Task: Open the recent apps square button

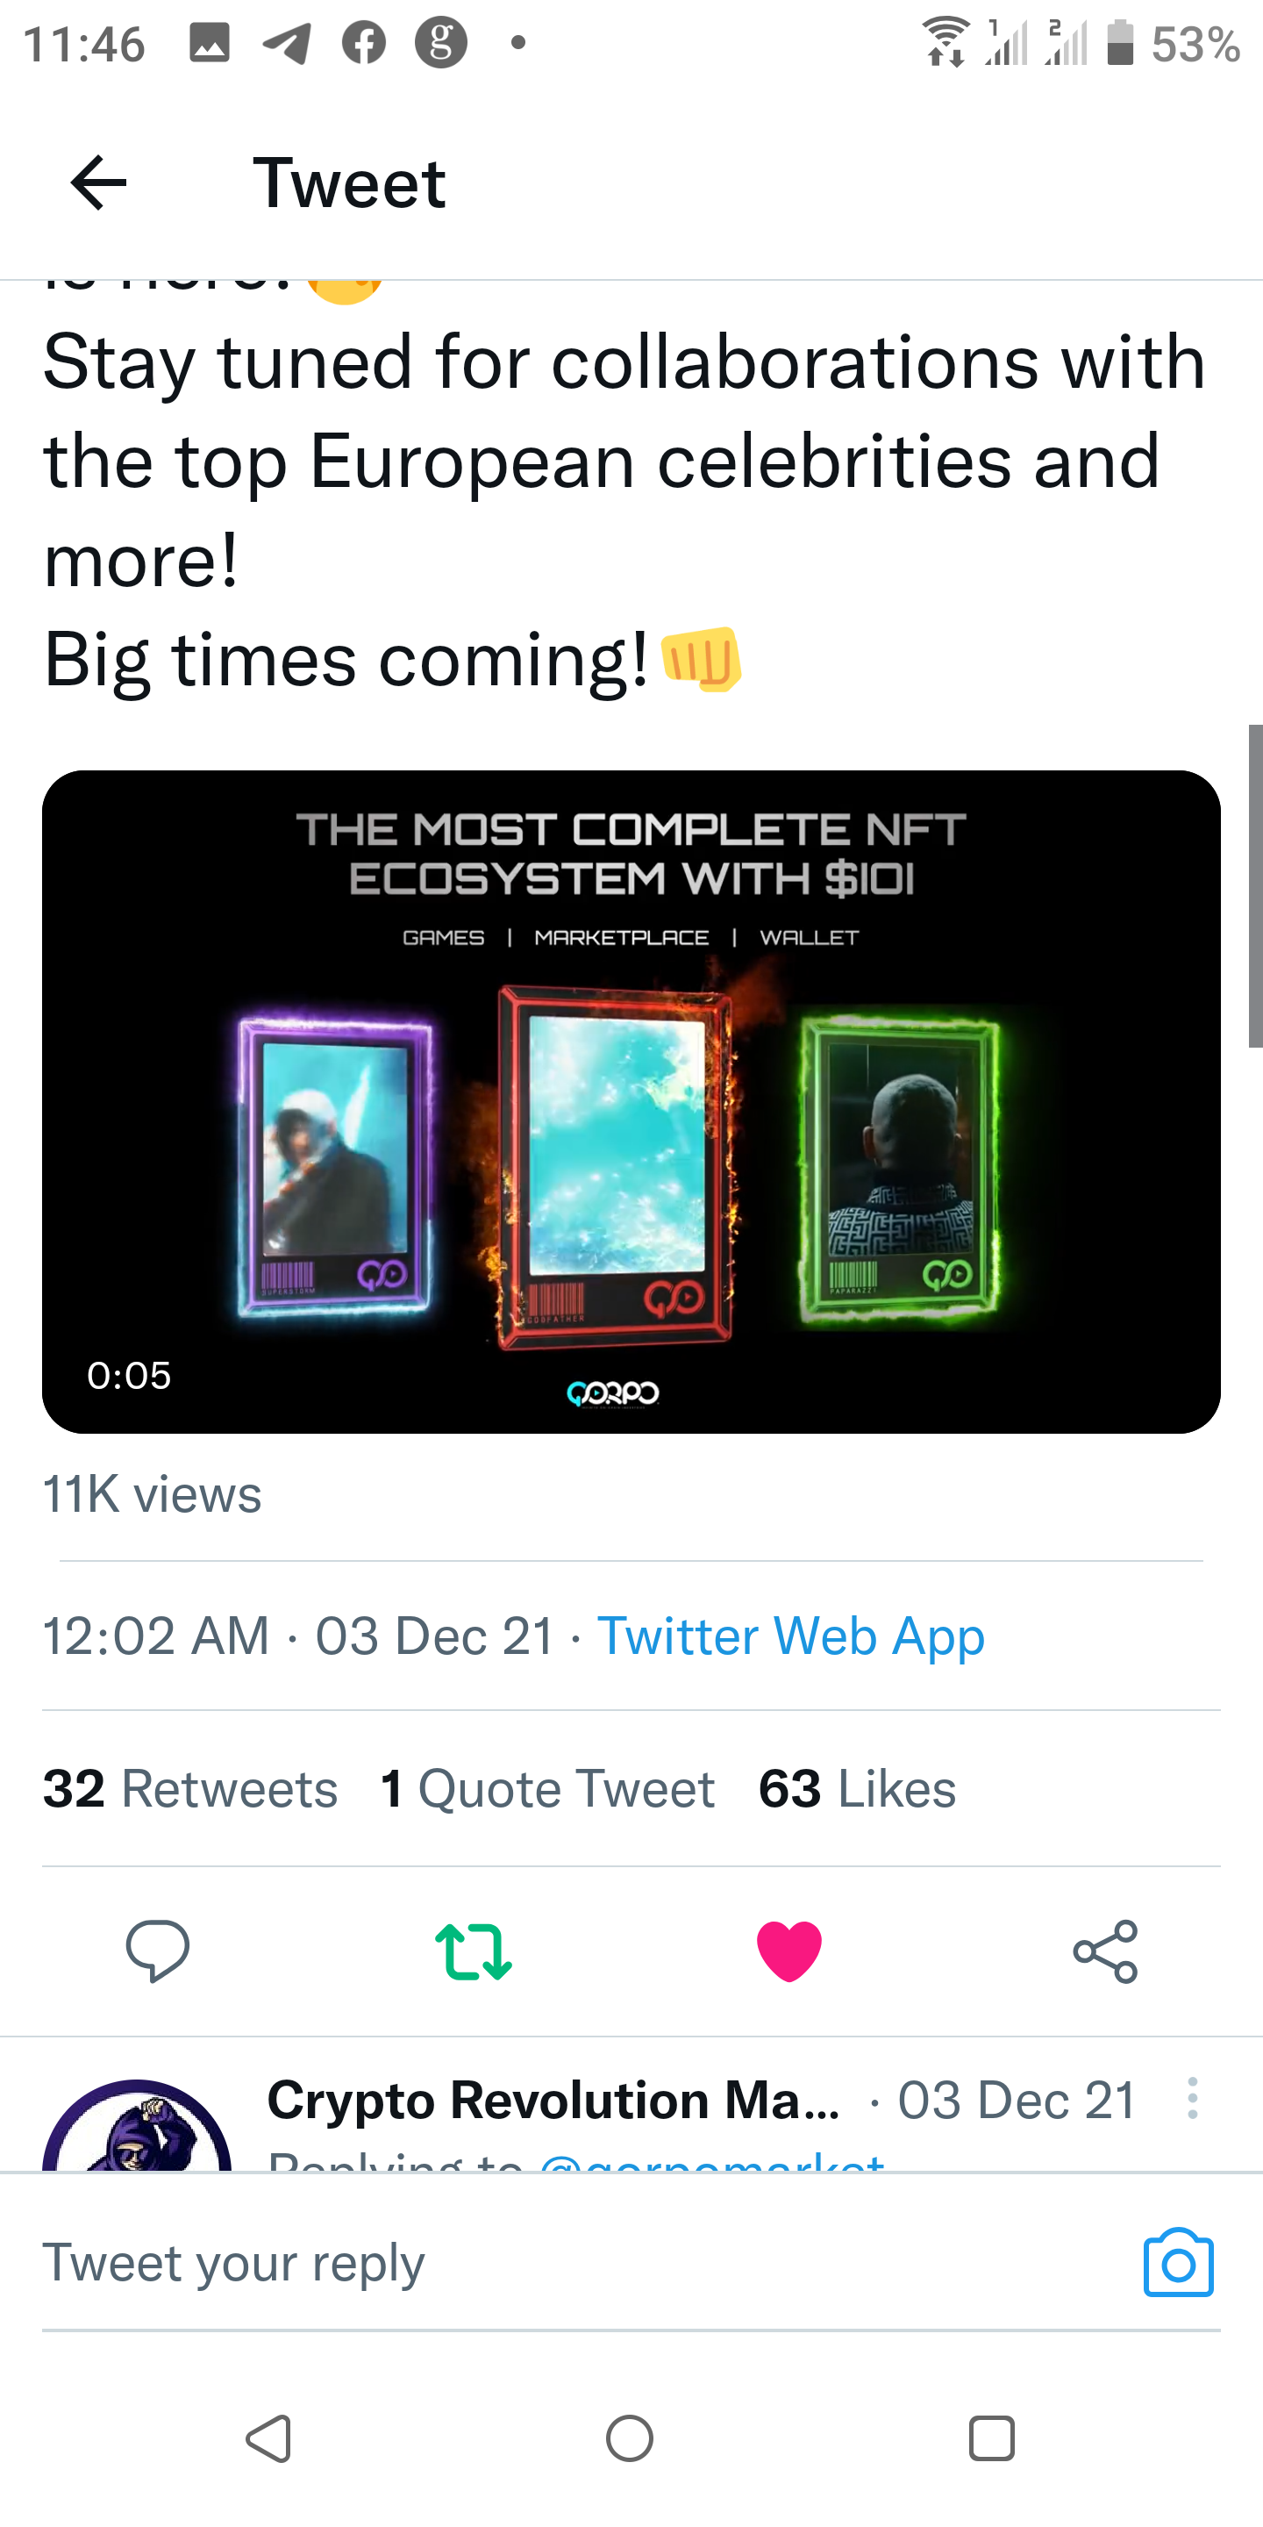Action: (990, 2438)
